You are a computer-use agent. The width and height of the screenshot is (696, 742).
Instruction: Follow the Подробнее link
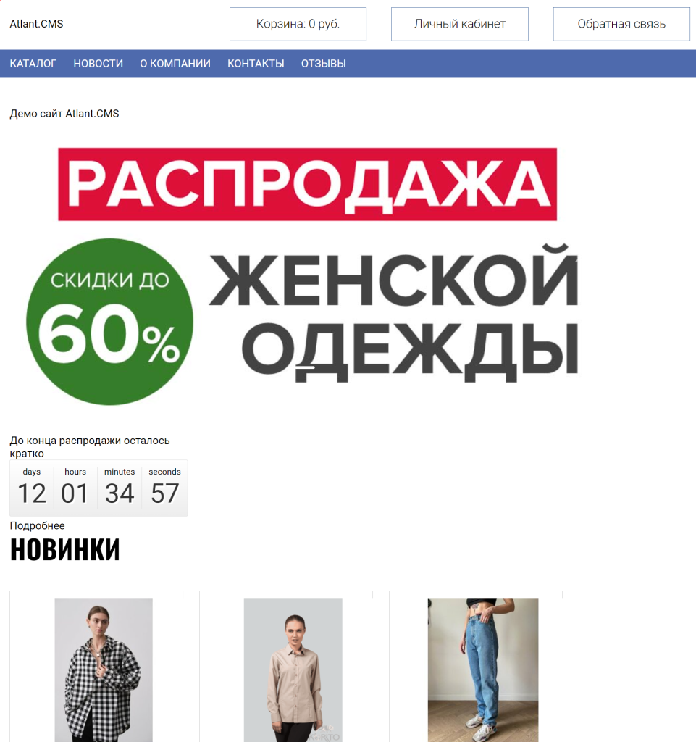pyautogui.click(x=38, y=526)
